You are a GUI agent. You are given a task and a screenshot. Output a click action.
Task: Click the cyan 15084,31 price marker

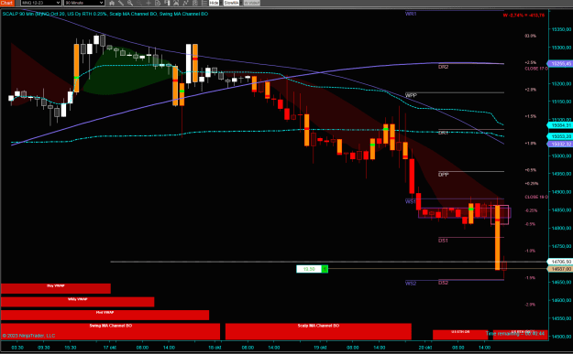pos(561,125)
